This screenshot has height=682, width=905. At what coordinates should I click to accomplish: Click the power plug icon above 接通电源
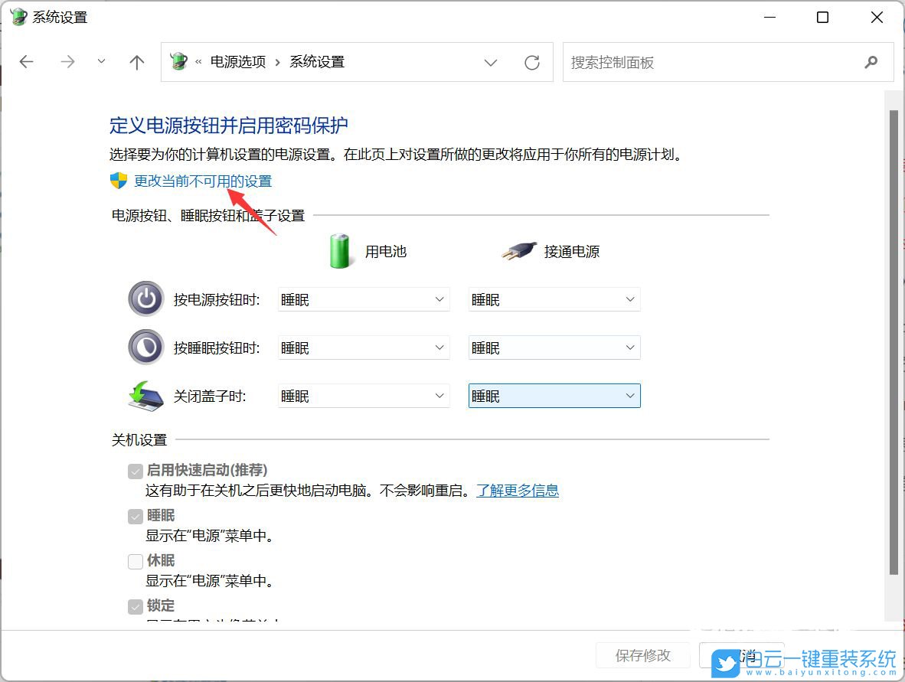[x=518, y=249]
